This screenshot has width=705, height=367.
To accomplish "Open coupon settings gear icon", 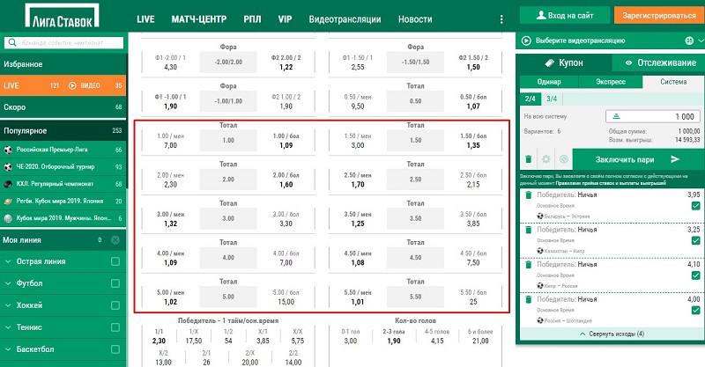I will pyautogui.click(x=545, y=159).
